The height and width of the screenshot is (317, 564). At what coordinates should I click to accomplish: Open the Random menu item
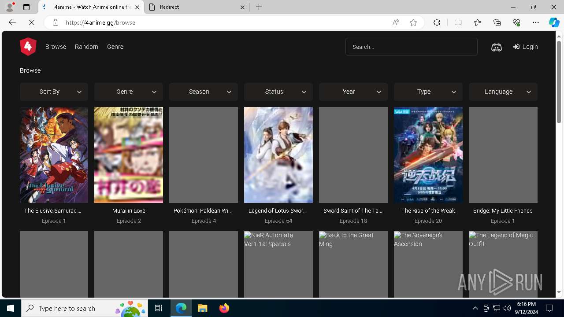(86, 47)
